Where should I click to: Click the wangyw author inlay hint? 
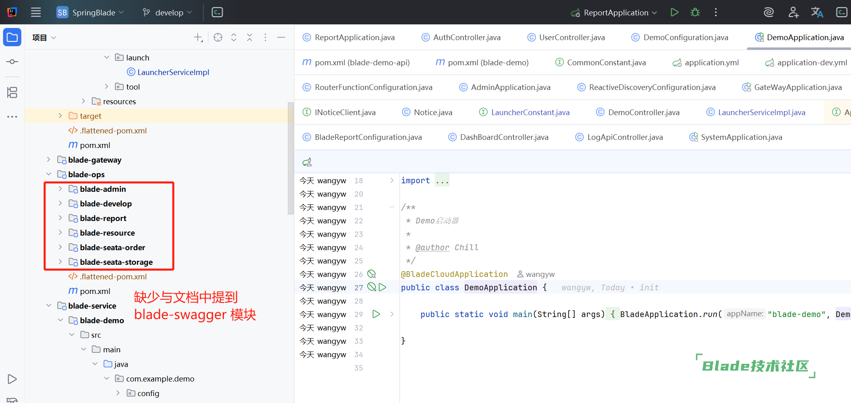536,274
